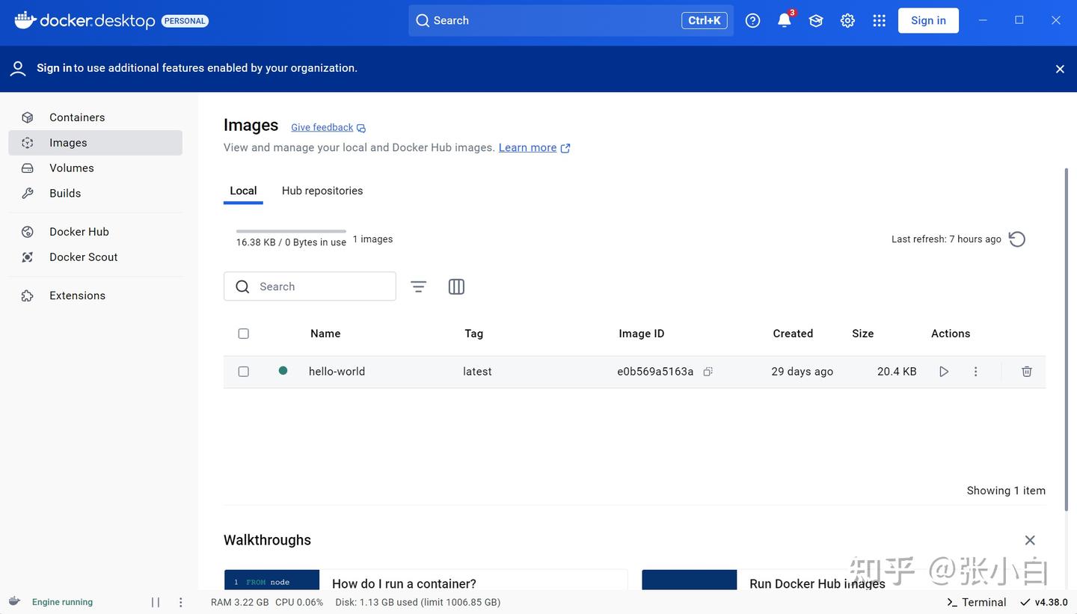The image size is (1077, 614).
Task: Open the apps grid icon
Action: click(x=880, y=21)
